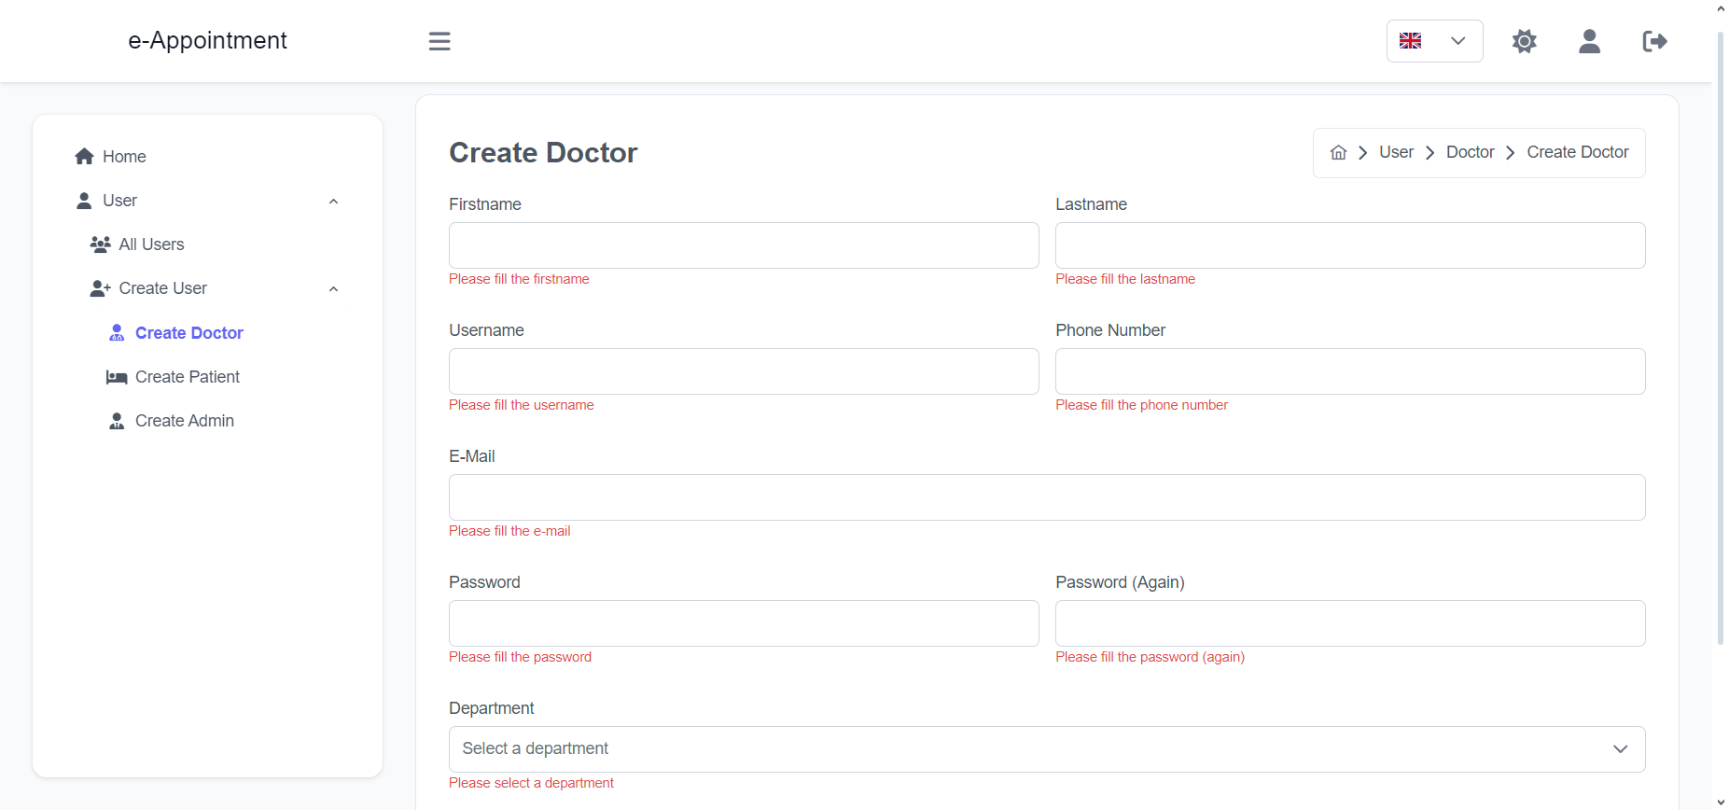Image resolution: width=1729 pixels, height=810 pixels.
Task: Focus the Firstname input field
Action: click(744, 245)
